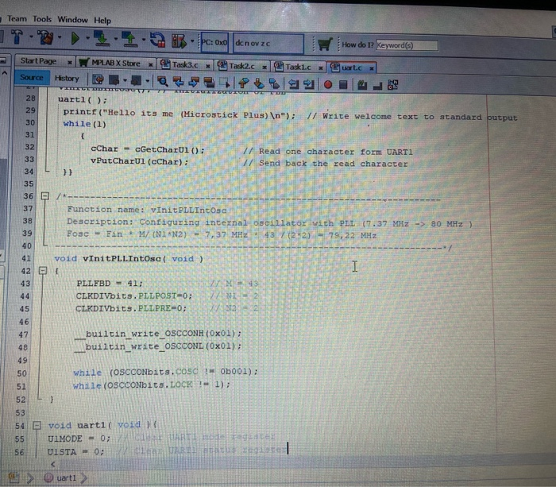Switch to the Task1.c tab
This screenshot has width=556, height=487.
pyautogui.click(x=298, y=67)
